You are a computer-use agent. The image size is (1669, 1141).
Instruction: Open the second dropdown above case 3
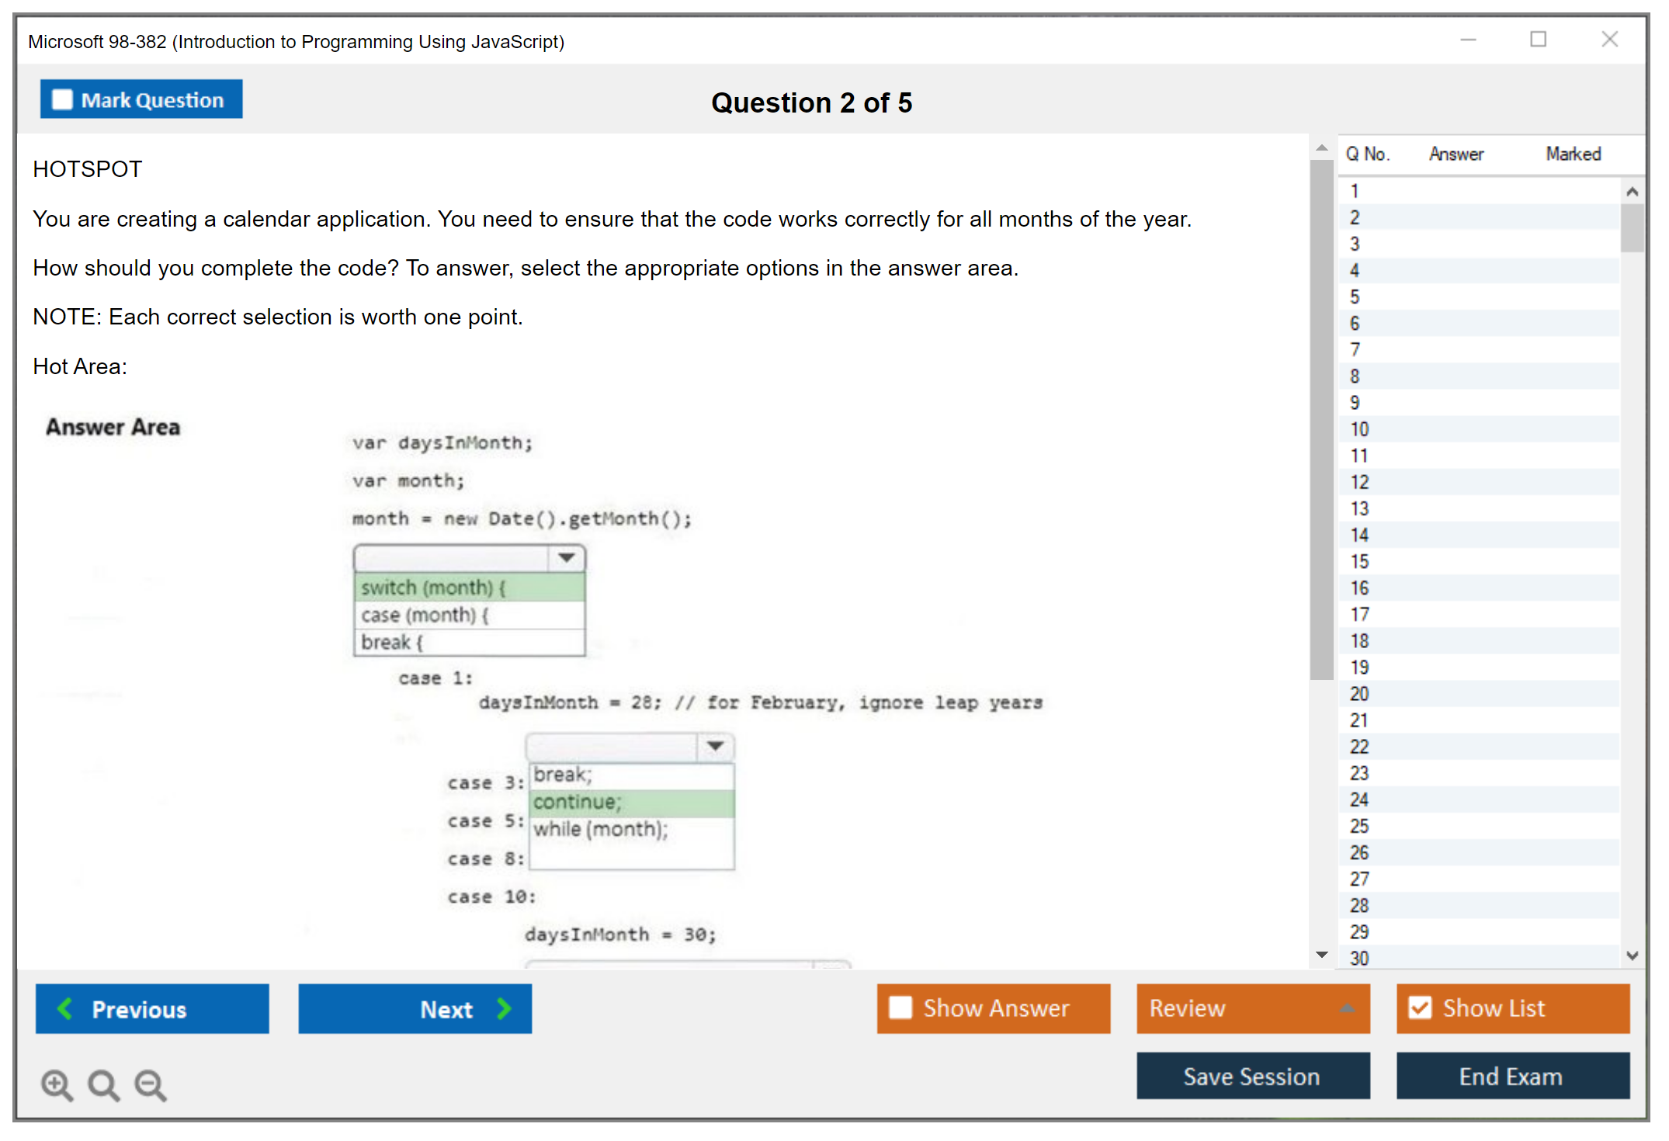click(715, 746)
